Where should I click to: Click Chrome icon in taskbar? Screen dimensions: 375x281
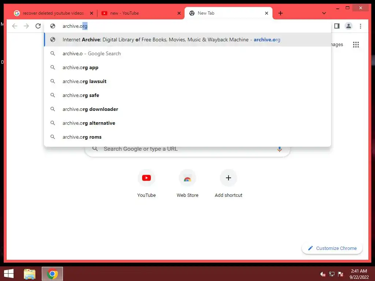tap(52, 274)
